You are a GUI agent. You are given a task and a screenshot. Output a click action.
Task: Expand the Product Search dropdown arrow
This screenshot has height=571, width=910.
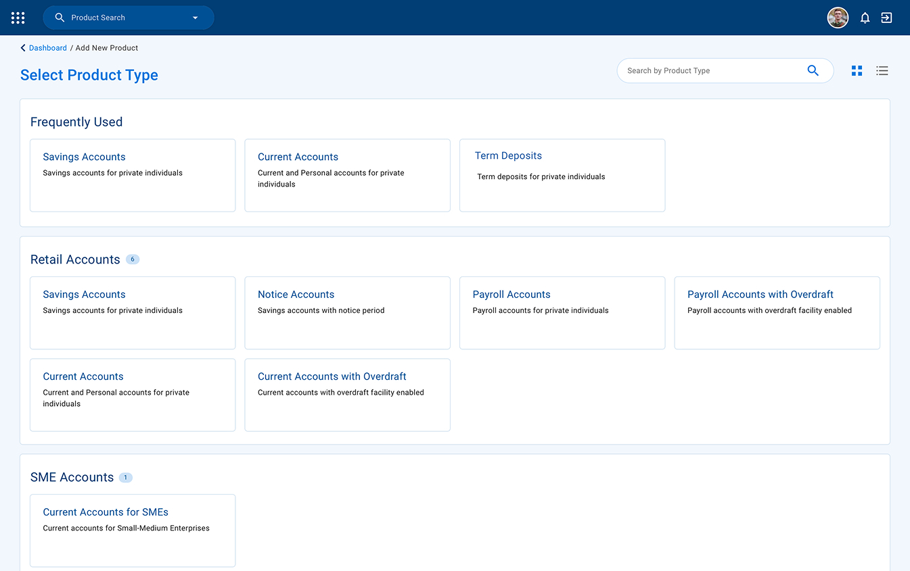(x=195, y=18)
